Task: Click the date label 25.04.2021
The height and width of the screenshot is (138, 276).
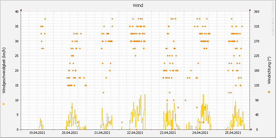Action: (233, 133)
